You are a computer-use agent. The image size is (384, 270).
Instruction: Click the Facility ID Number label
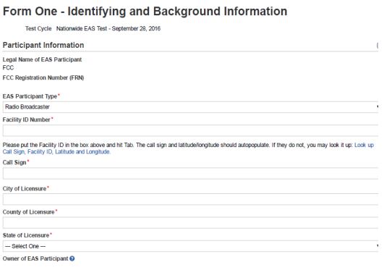point(27,119)
